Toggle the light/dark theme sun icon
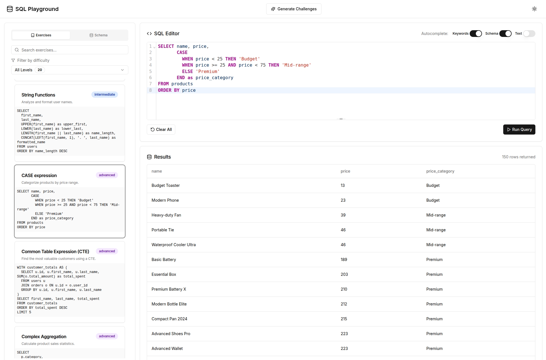 (534, 9)
